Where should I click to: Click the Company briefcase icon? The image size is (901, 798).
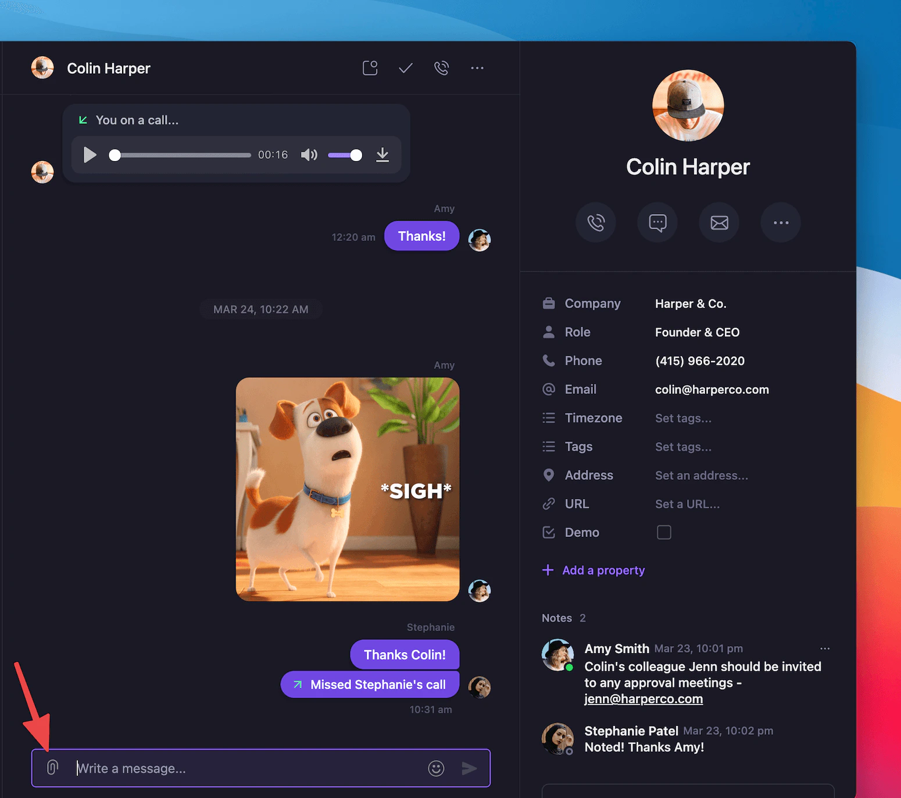point(549,304)
